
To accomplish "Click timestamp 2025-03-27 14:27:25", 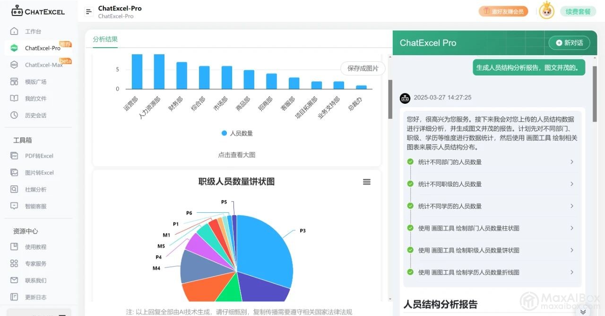I will (x=442, y=98).
